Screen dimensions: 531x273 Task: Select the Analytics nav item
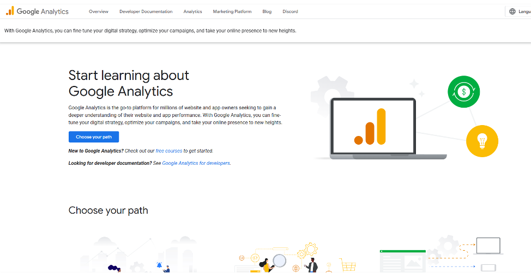(192, 11)
